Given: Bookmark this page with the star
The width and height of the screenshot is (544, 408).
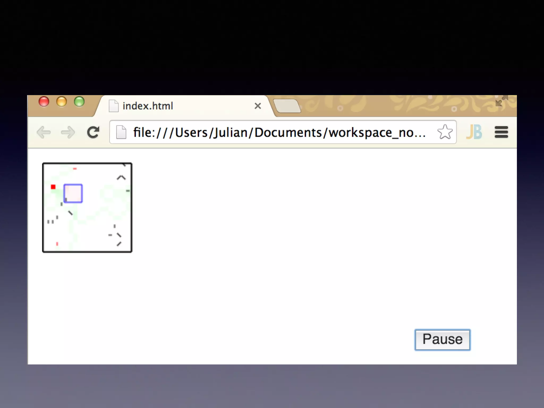Looking at the screenshot, I should point(445,132).
